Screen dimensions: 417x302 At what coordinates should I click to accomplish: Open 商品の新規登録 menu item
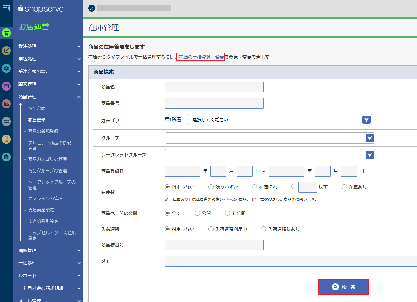(x=43, y=131)
